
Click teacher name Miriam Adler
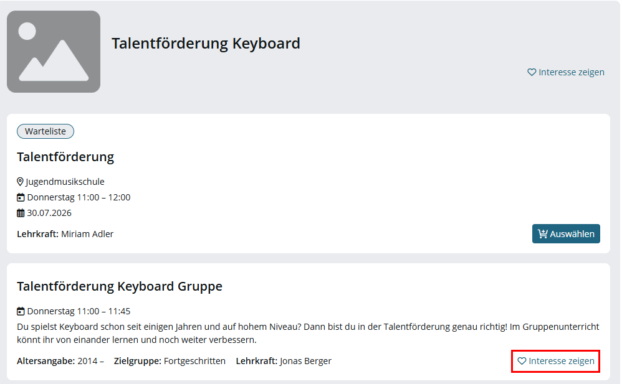coord(87,234)
